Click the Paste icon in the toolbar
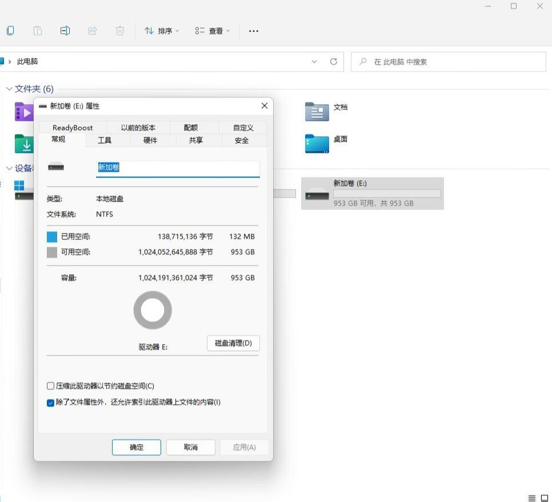This screenshot has width=552, height=502. click(38, 30)
